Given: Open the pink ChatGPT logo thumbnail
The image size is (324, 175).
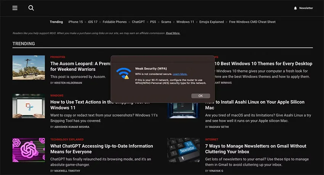Looking at the screenshot, I should point(29,150).
